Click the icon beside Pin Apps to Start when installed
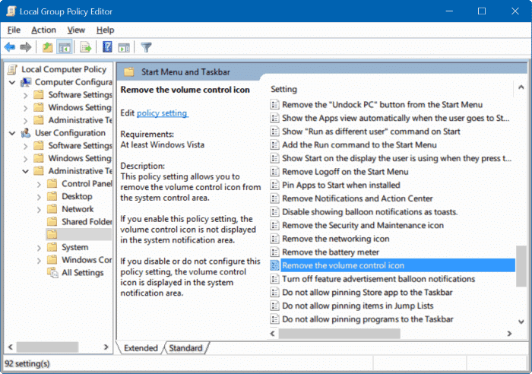Screen dimensions: 532x374 click(x=274, y=185)
